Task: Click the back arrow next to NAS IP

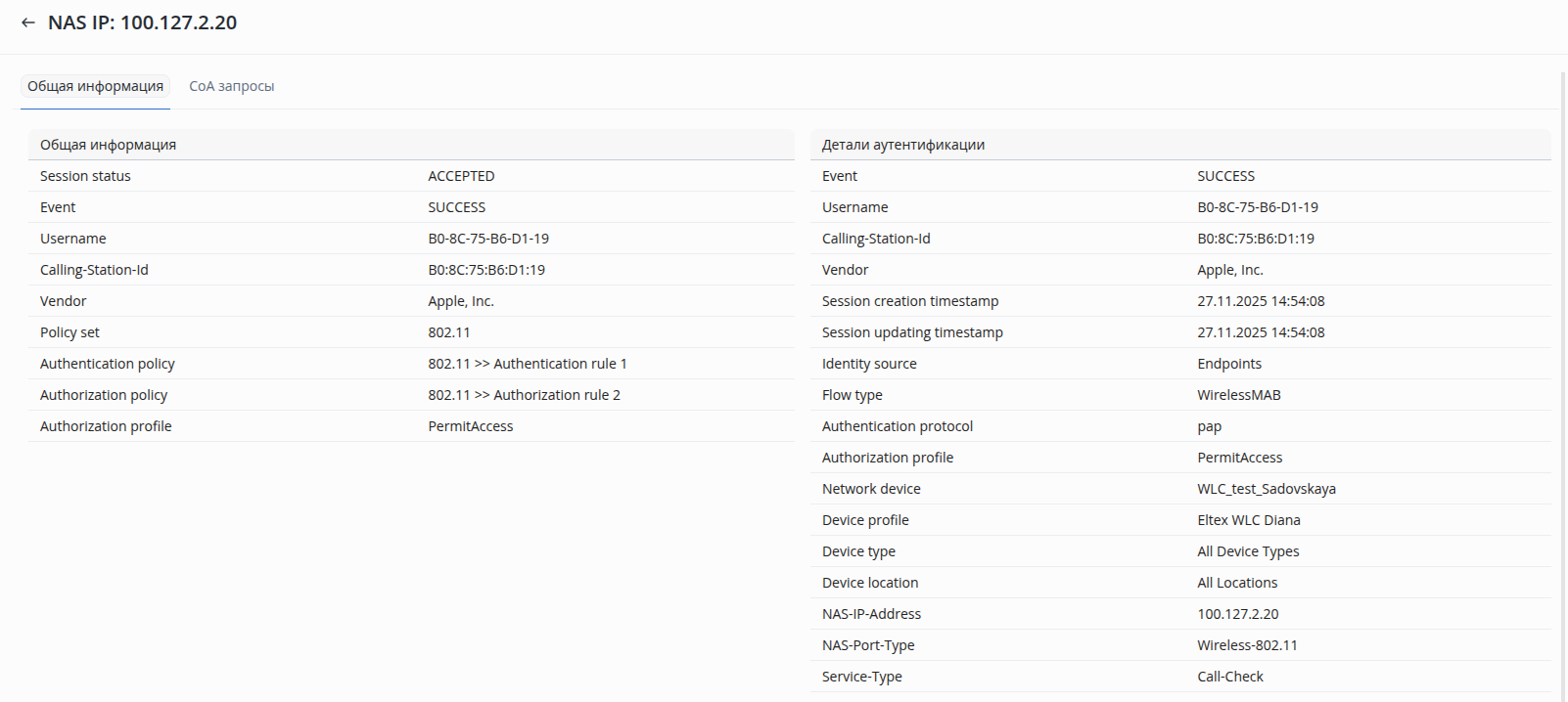Action: click(x=28, y=22)
